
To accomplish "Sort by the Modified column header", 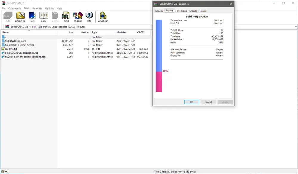I will pyautogui.click(x=126, y=32).
